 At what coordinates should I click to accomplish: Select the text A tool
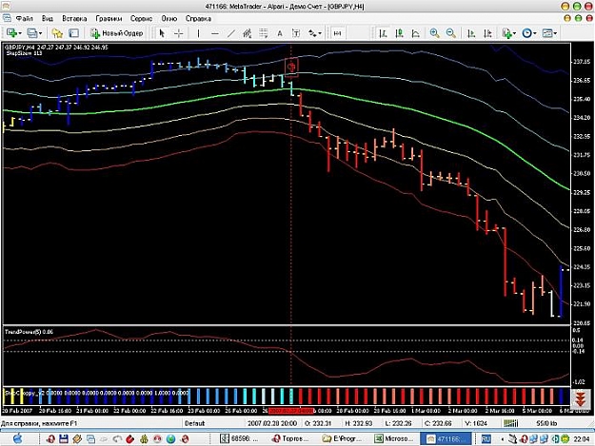click(280, 33)
